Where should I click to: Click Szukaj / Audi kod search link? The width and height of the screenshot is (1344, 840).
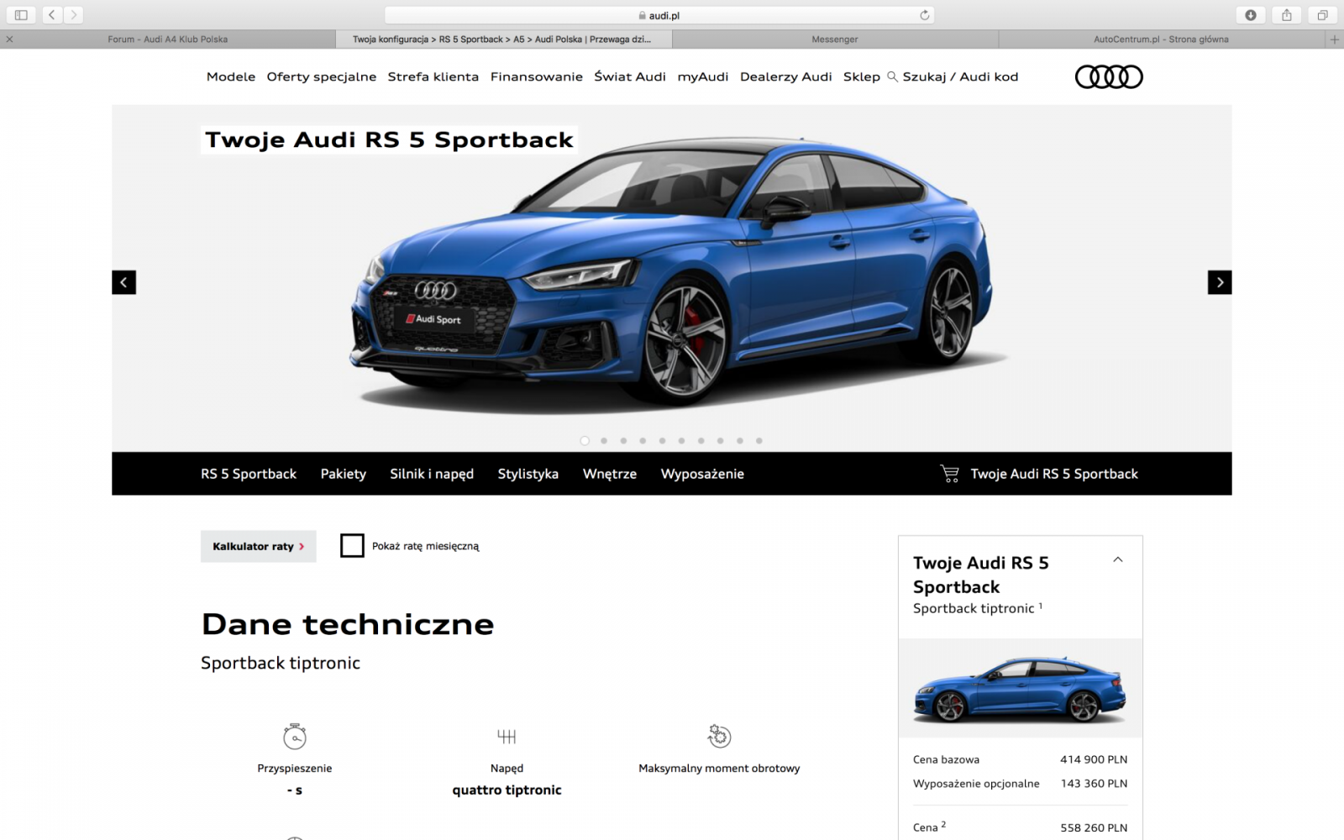[960, 76]
